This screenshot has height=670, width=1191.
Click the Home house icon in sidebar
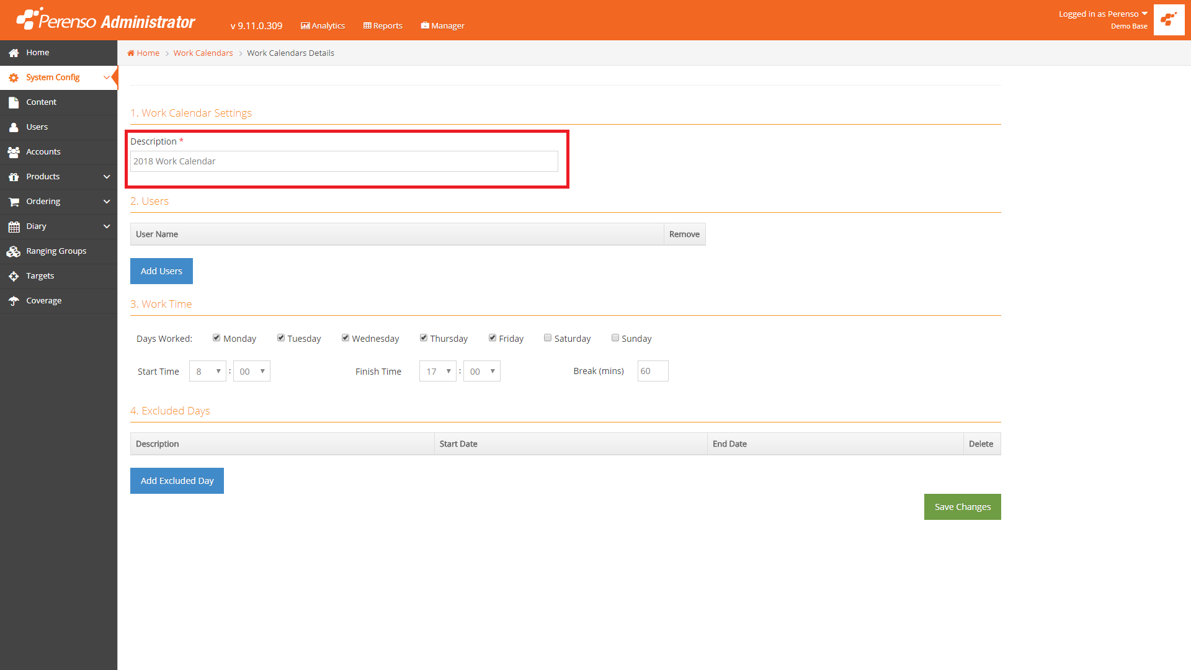(14, 53)
